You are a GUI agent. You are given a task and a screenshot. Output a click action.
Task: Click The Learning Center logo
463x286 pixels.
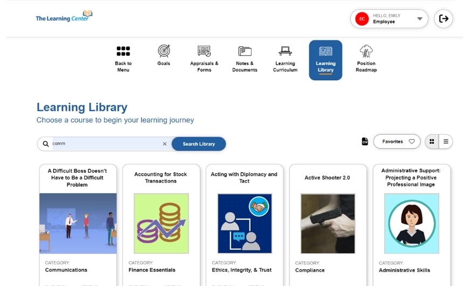coord(64,16)
